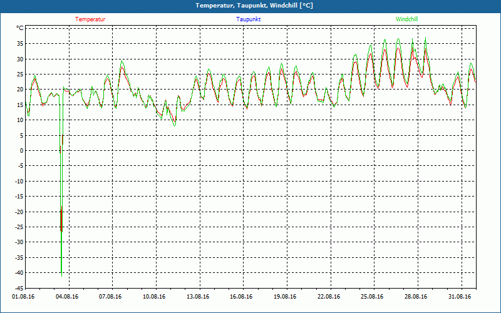This screenshot has width=501, height=313.
Task: Click the chart title Temperatur, Taupunkt, Windchill
Action: [254, 6]
